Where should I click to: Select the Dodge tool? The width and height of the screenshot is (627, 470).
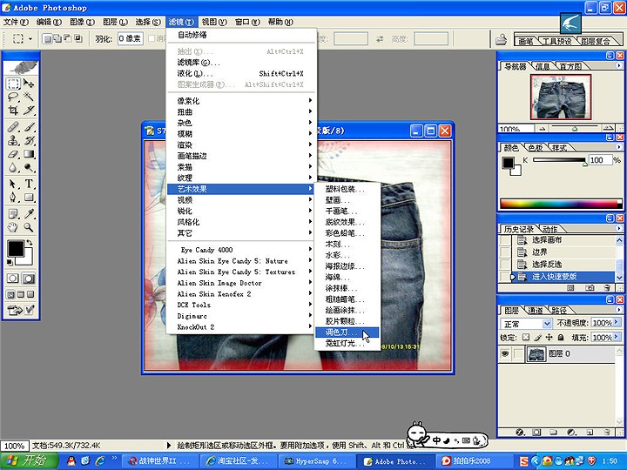tap(29, 167)
